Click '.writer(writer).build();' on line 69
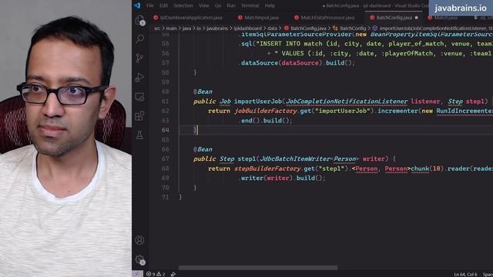493x277 pixels. pos(282,178)
